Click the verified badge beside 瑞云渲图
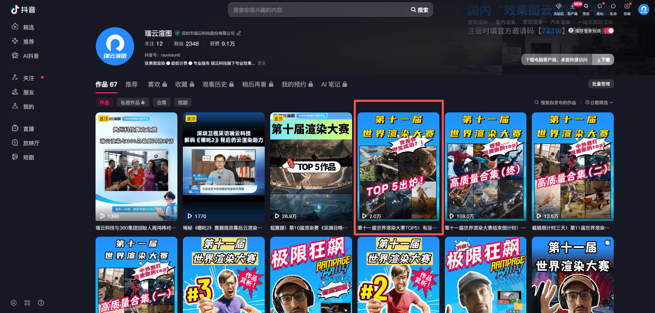This screenshot has height=313, width=655. pos(177,33)
